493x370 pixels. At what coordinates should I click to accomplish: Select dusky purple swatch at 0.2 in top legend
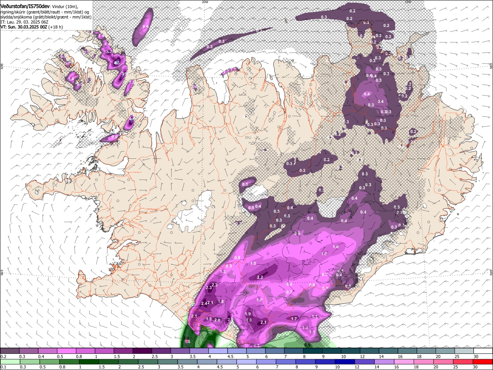(10, 351)
